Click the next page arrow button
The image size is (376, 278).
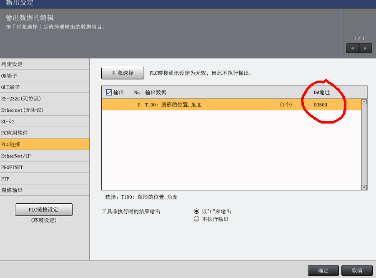tap(366, 48)
